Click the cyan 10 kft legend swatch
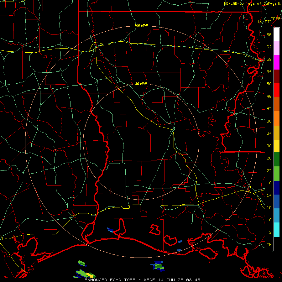The image size is (282, 282). pos(277,230)
